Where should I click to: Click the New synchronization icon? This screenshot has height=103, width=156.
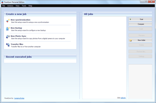click(x=8, y=21)
